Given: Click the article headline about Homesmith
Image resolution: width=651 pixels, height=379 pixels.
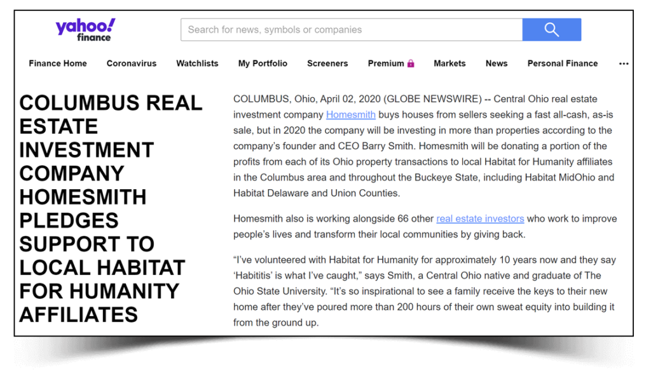Looking at the screenshot, I should click(111, 209).
